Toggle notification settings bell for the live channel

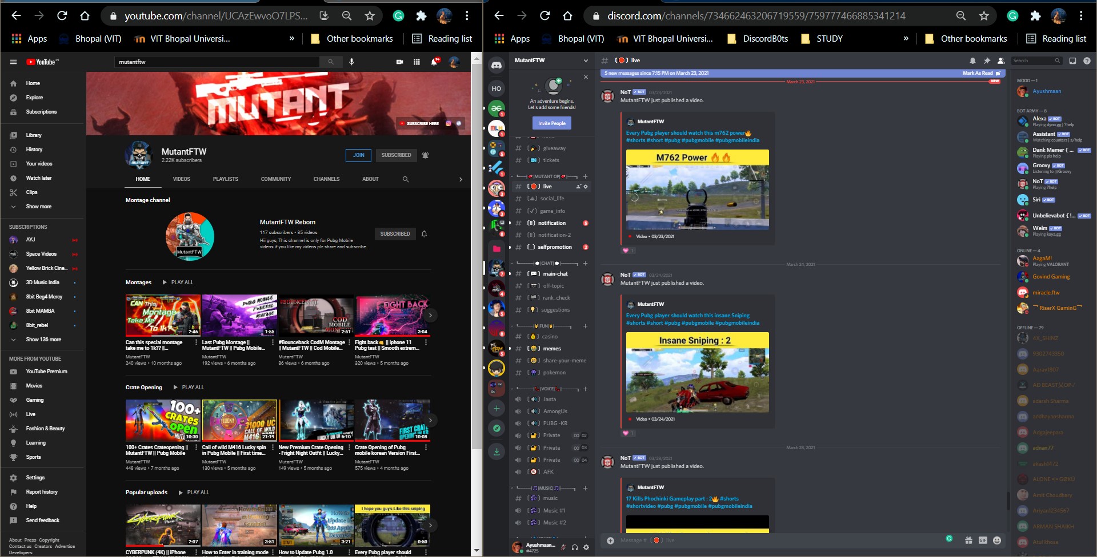coord(972,60)
